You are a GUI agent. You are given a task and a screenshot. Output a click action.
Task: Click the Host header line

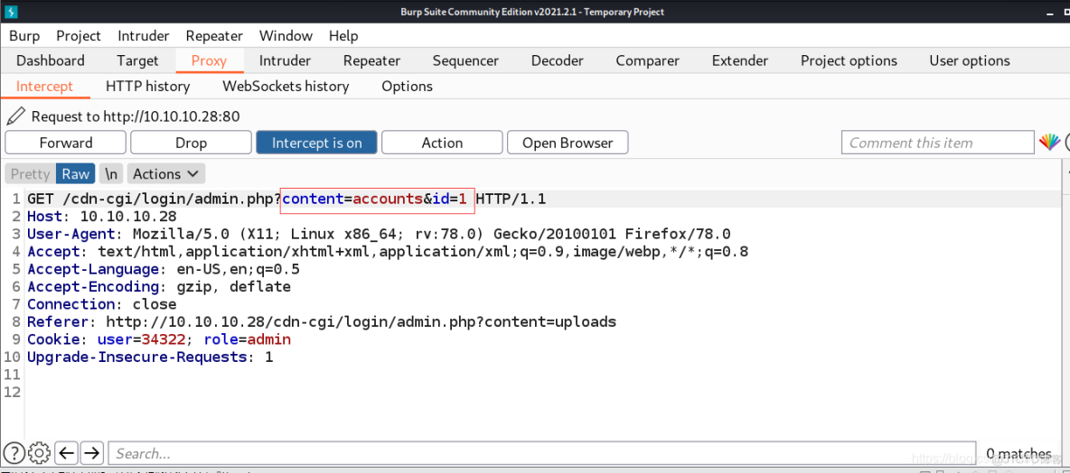102,217
